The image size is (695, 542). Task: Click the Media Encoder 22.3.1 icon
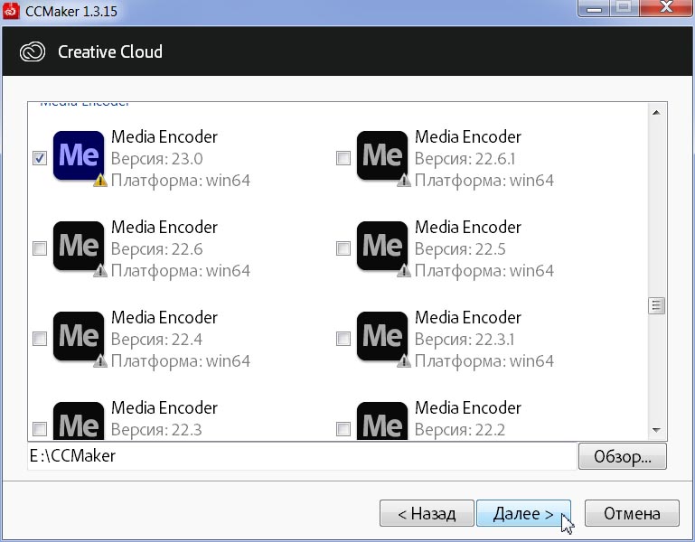pyautogui.click(x=381, y=336)
